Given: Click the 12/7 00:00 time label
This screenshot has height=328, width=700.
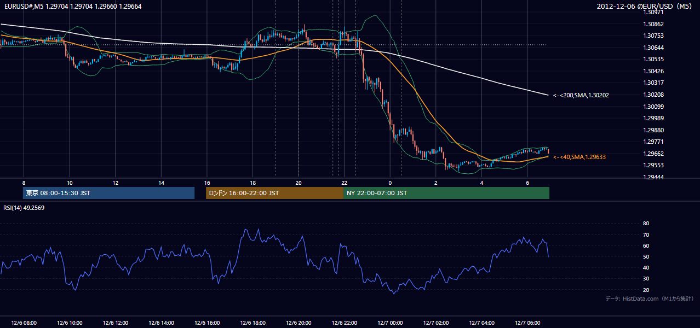Looking at the screenshot, I should [389, 323].
